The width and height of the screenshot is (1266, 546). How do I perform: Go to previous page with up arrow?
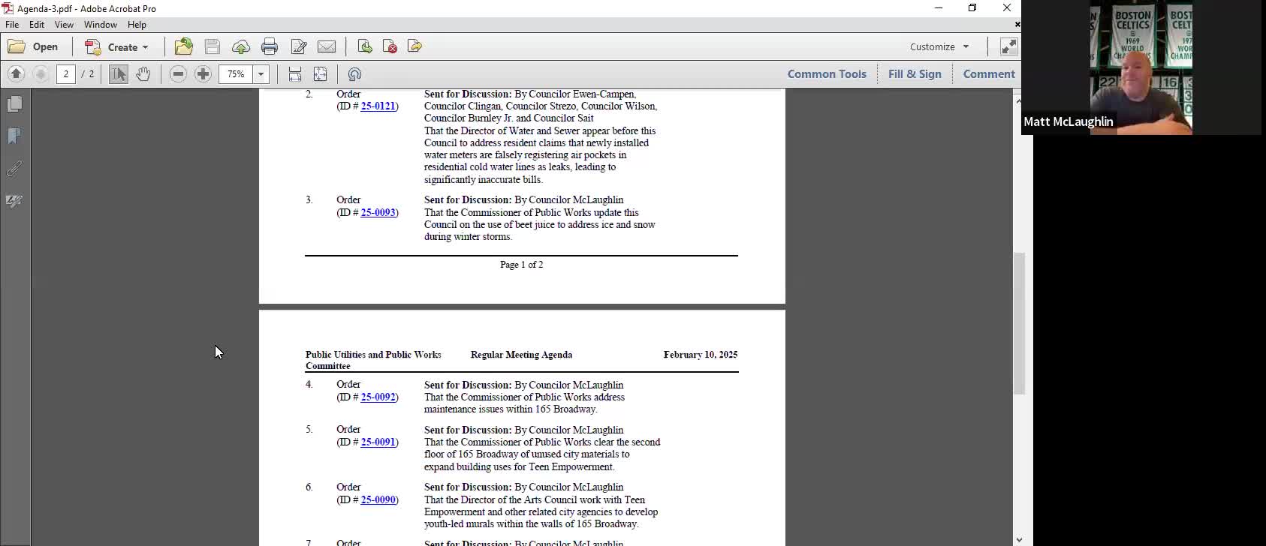[x=16, y=73]
